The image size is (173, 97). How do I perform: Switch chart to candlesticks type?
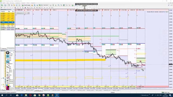pyautogui.click(x=53, y=5)
